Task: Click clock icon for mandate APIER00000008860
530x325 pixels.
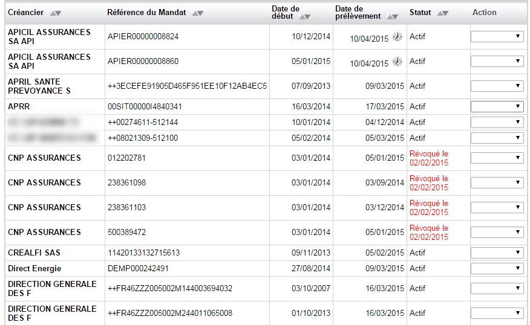Action: pos(397,62)
